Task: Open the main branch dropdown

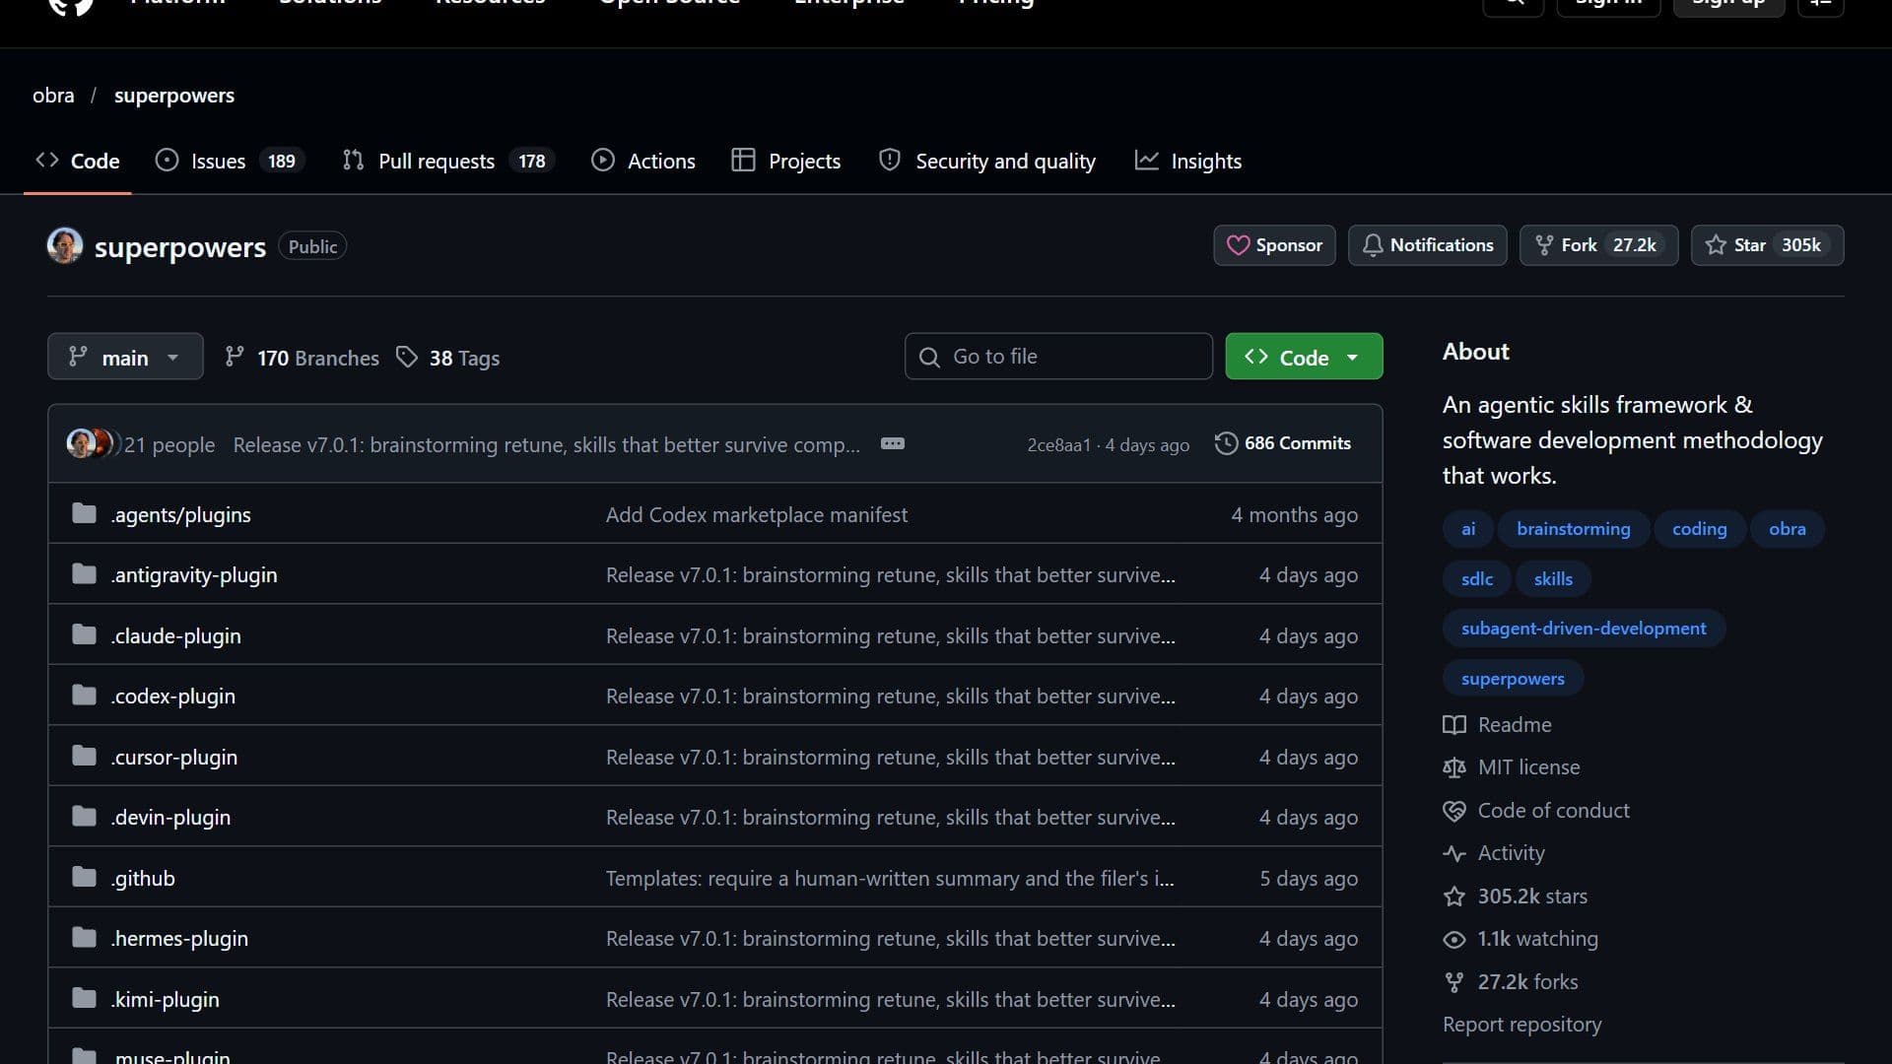Action: tap(125, 357)
